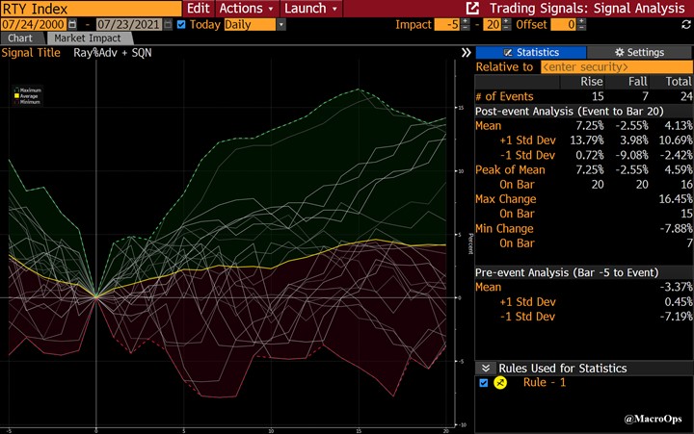Expand the Launch menu
This screenshot has height=434, width=694.
[309, 8]
